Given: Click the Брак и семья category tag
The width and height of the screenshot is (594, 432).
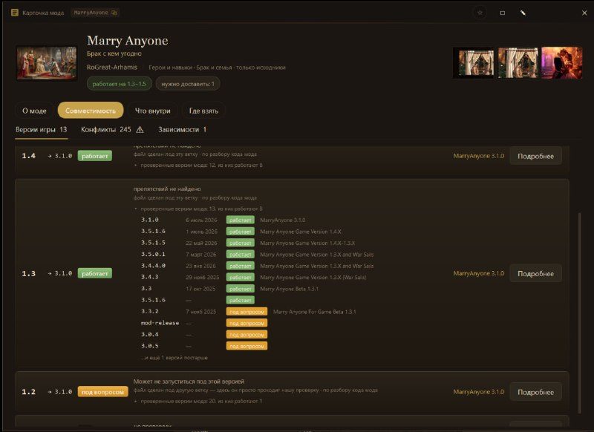Looking at the screenshot, I should pos(214,68).
